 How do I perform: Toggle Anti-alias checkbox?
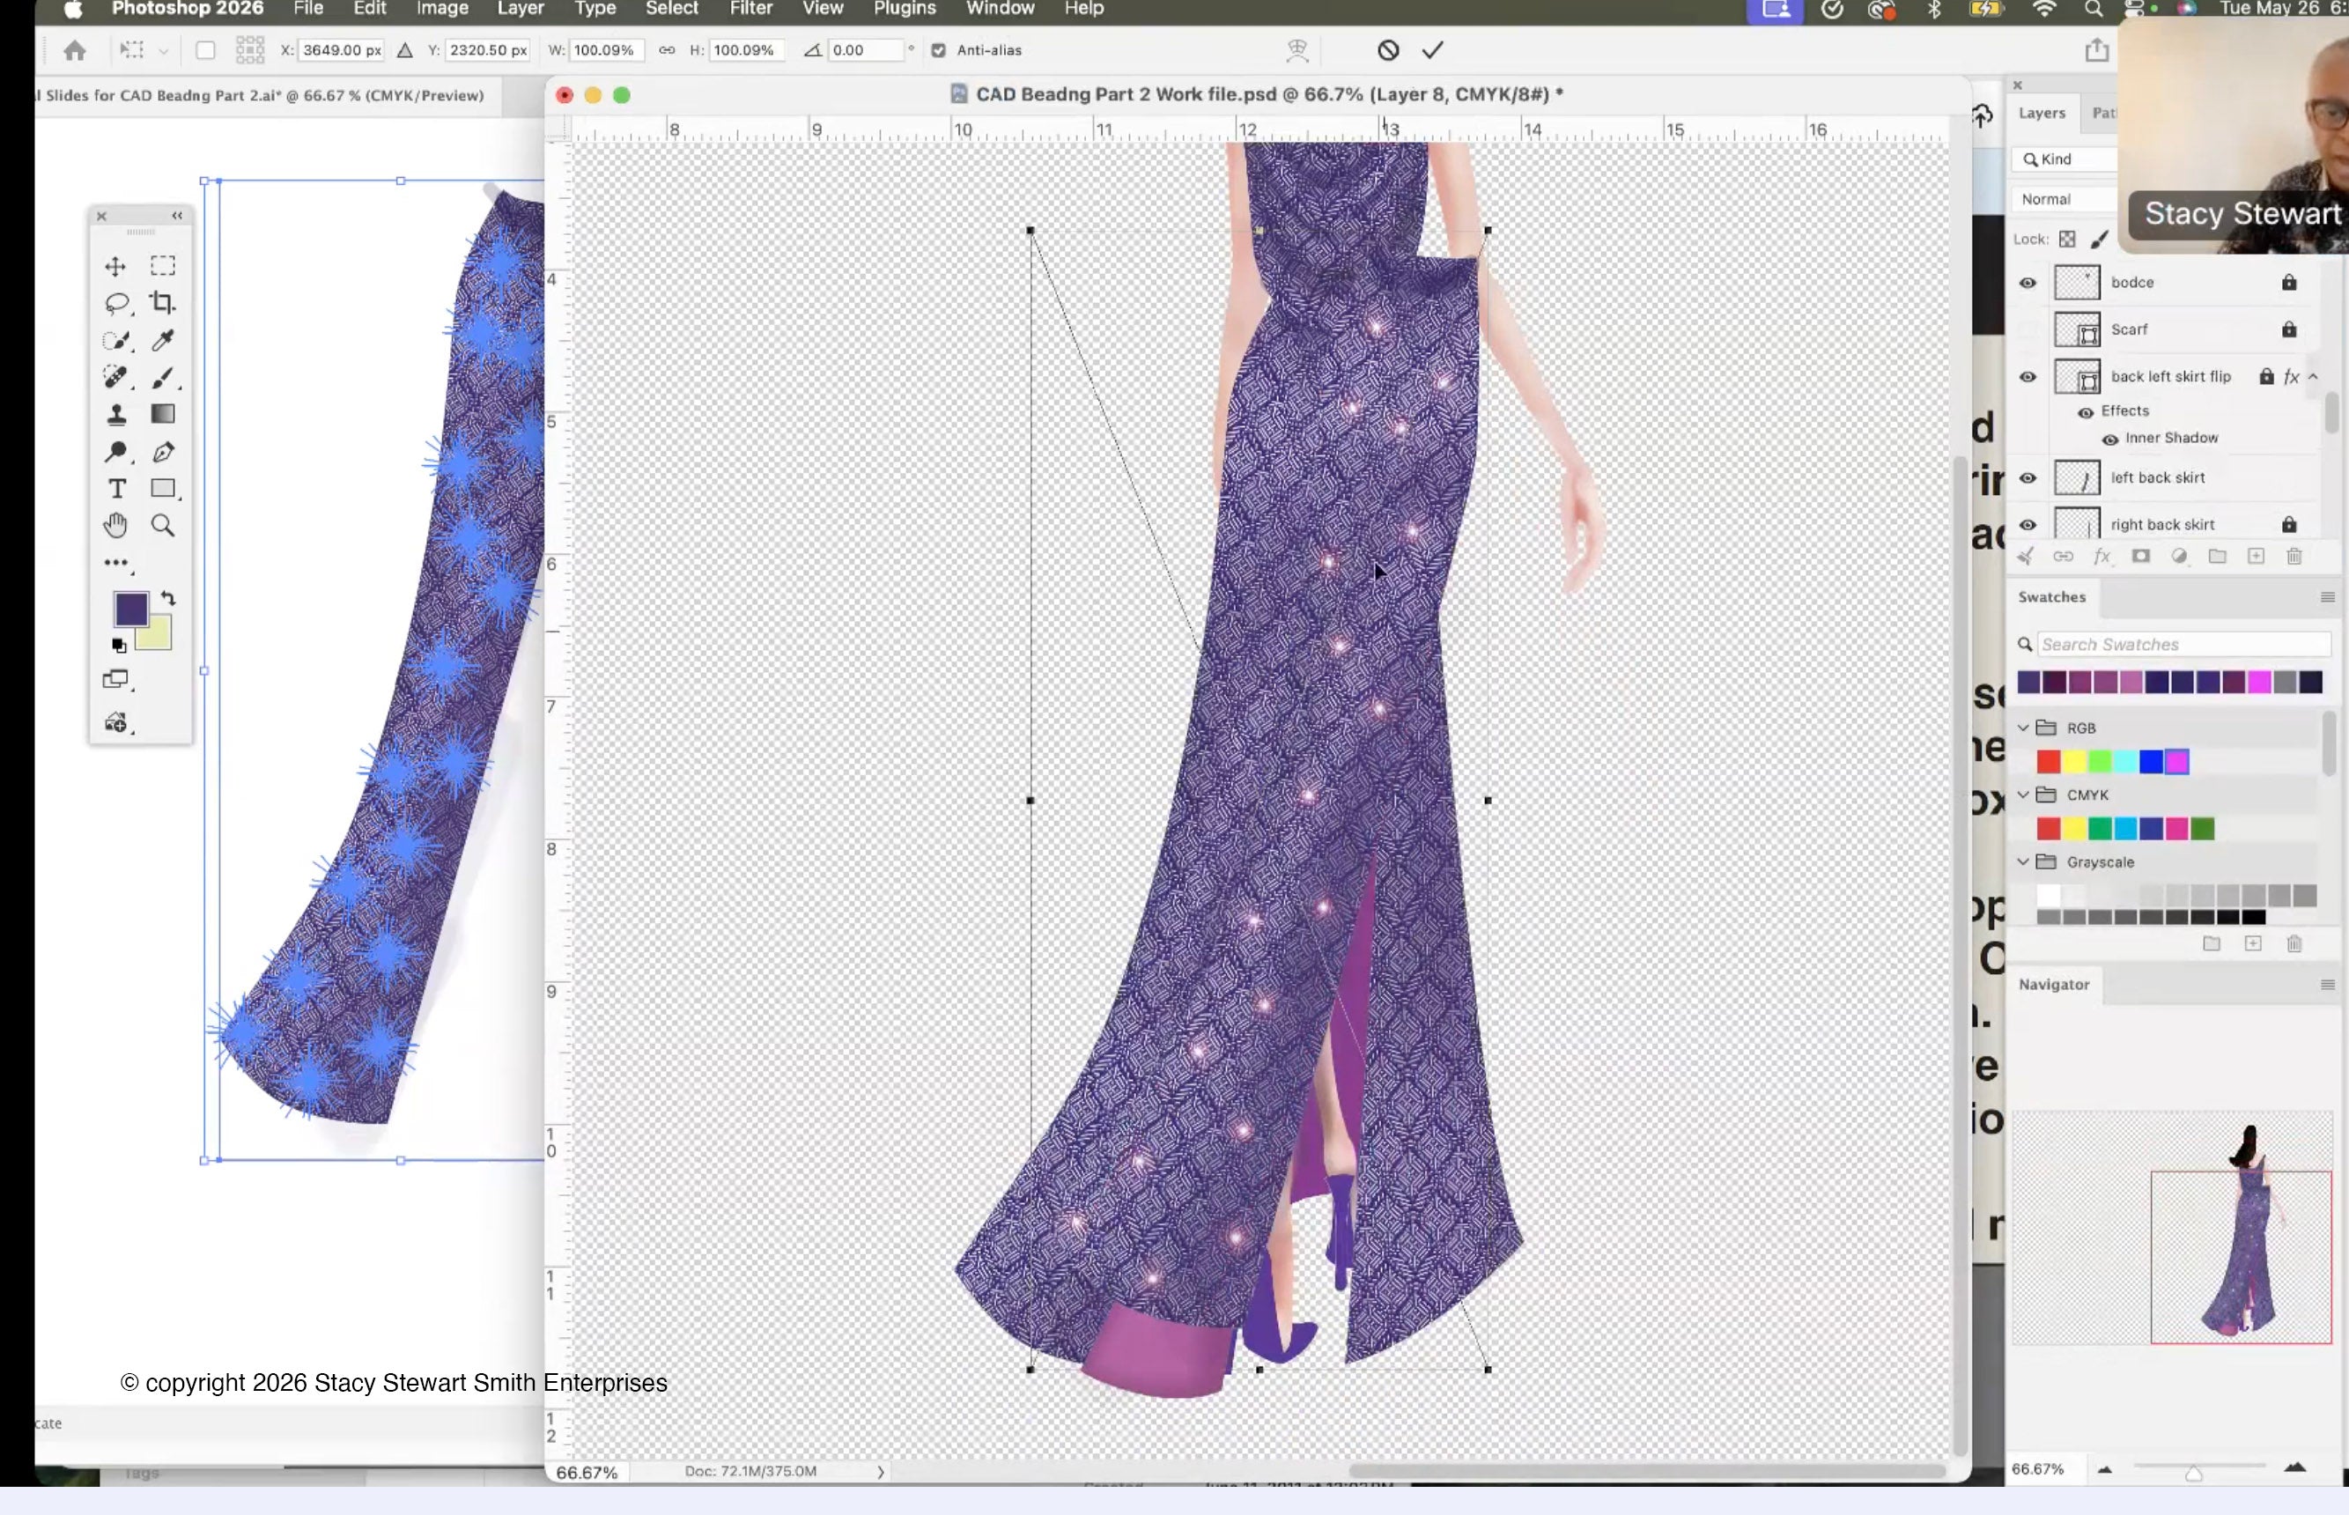tap(938, 50)
